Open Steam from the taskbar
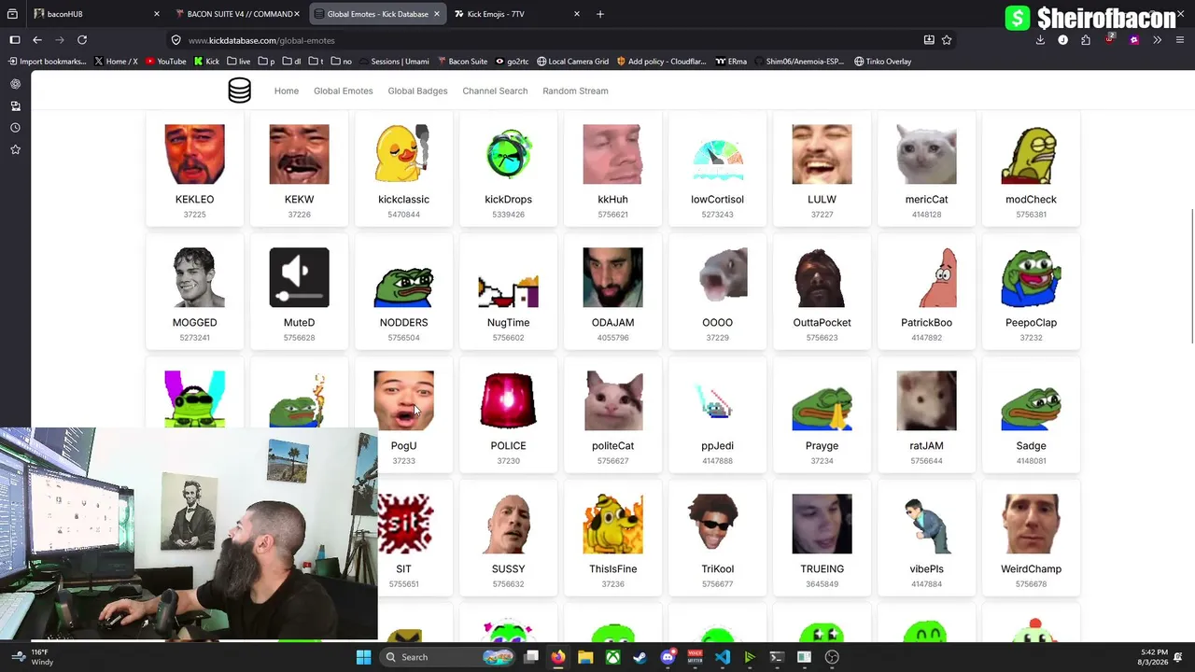The height and width of the screenshot is (672, 1195). click(640, 657)
